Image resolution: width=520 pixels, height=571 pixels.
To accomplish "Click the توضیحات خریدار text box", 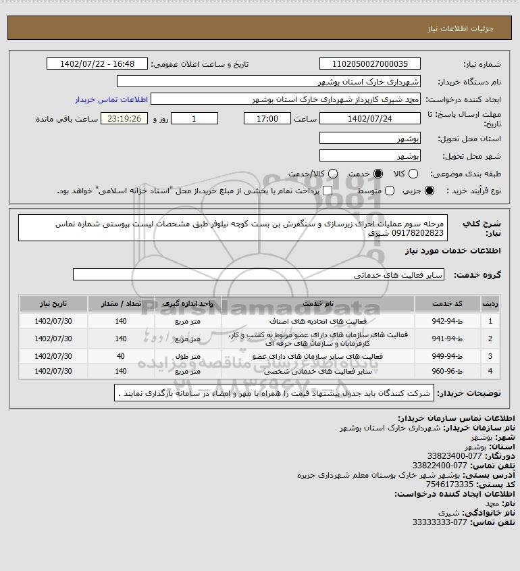I will click(x=274, y=393).
